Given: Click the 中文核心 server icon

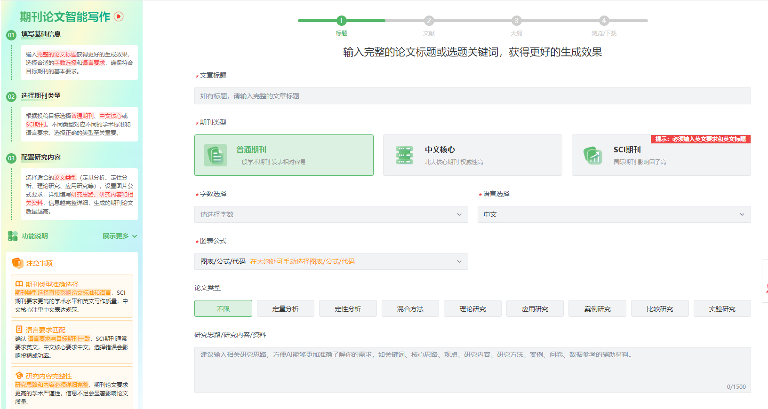Looking at the screenshot, I should click(404, 155).
